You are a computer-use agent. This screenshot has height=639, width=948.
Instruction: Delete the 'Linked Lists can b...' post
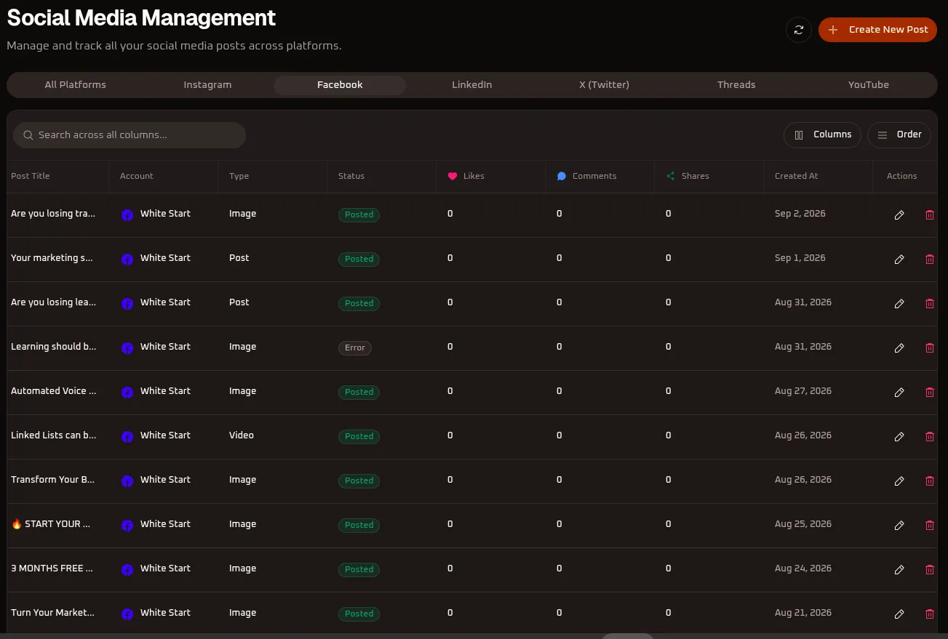point(929,437)
